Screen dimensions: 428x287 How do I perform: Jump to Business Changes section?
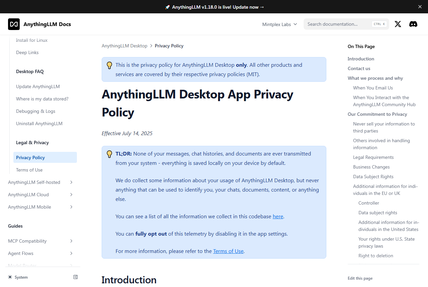coord(371,167)
